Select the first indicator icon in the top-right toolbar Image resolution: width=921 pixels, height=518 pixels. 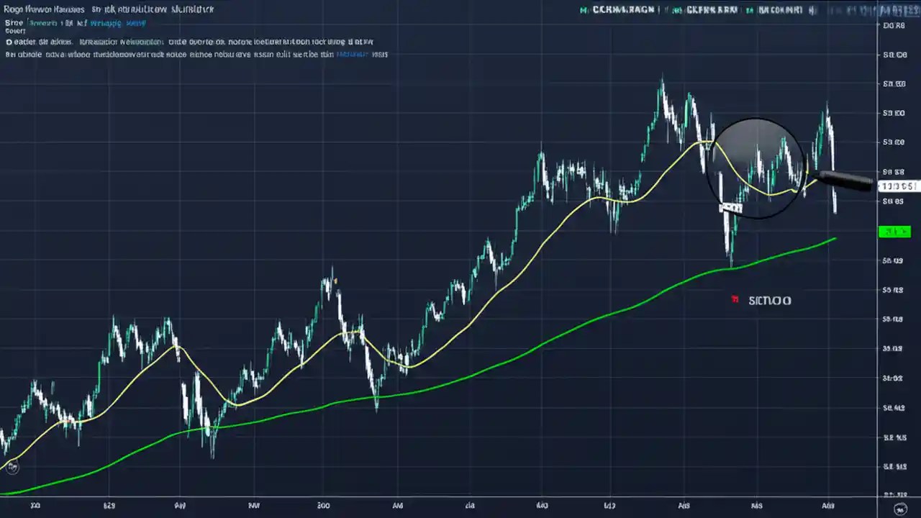[581, 10]
